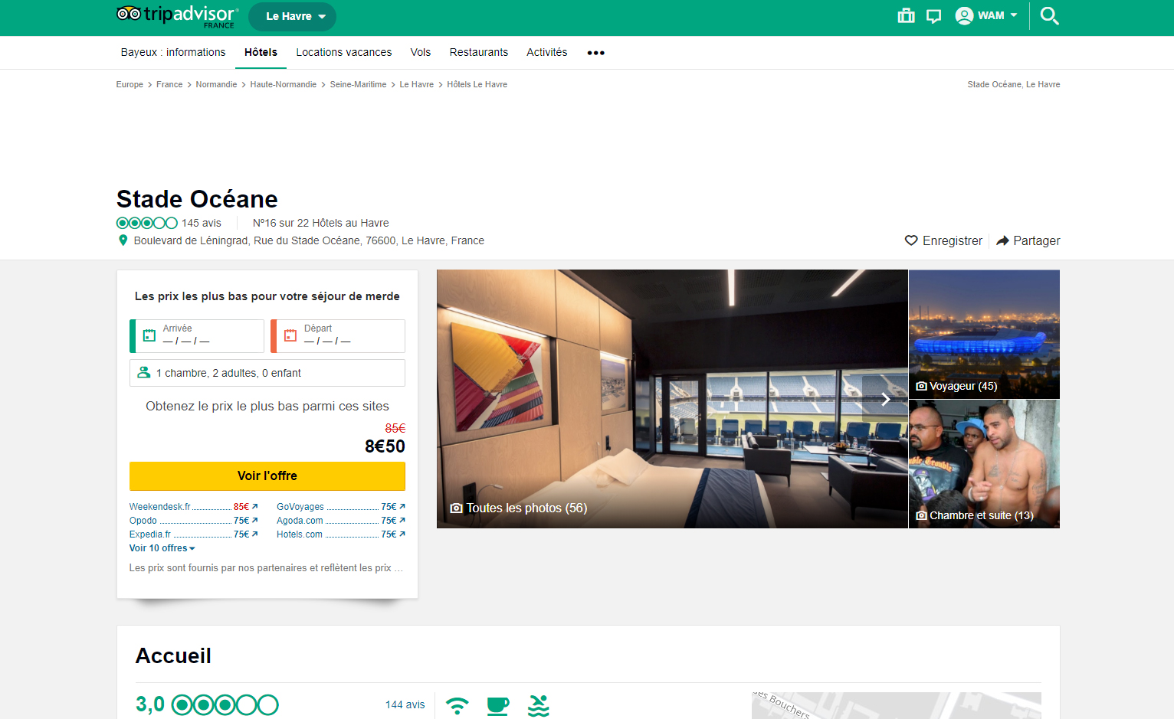Select the Départ date field
1174x719 pixels.
(x=338, y=335)
